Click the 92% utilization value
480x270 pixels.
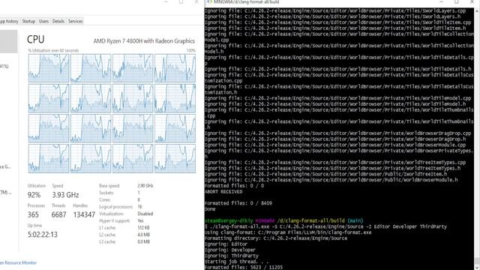click(x=34, y=195)
